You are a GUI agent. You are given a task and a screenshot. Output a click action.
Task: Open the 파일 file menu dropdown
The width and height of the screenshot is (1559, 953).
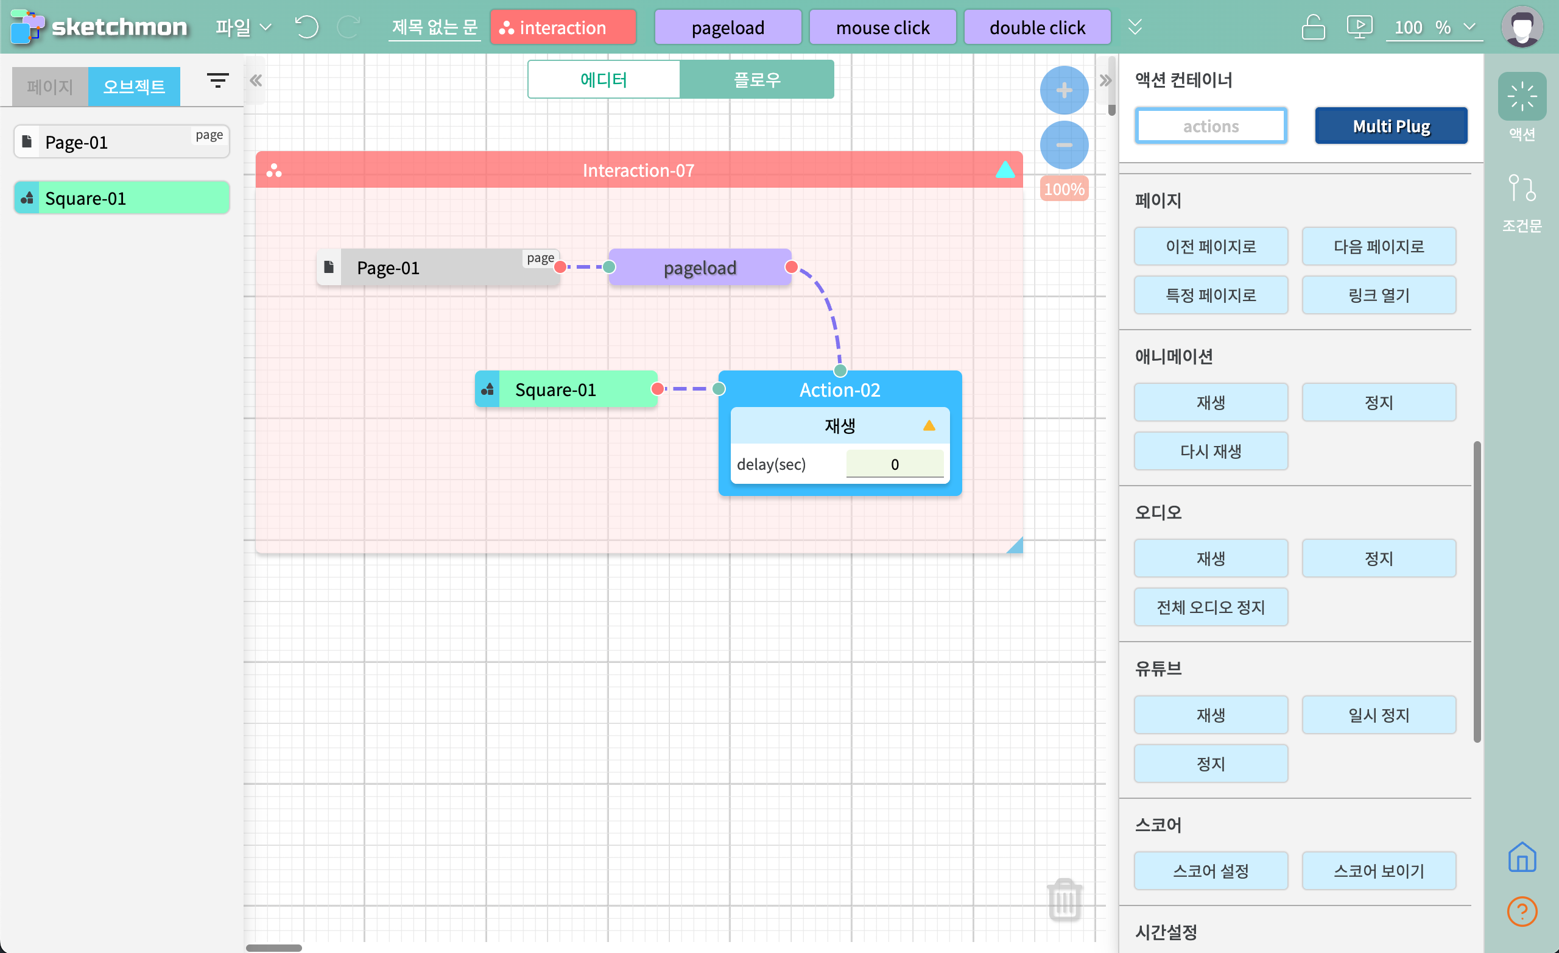click(243, 27)
